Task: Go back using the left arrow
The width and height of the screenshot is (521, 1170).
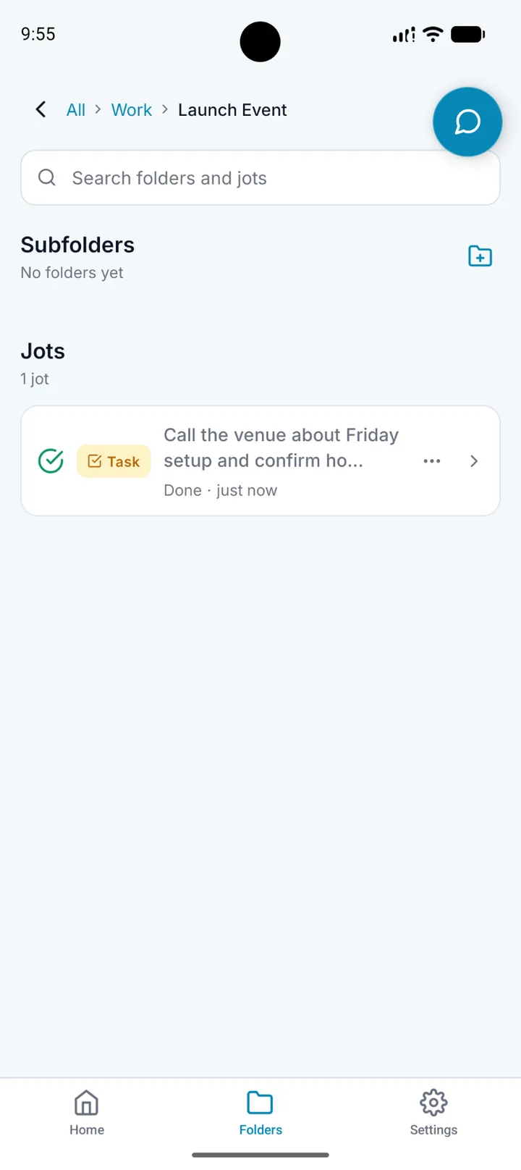Action: point(41,109)
